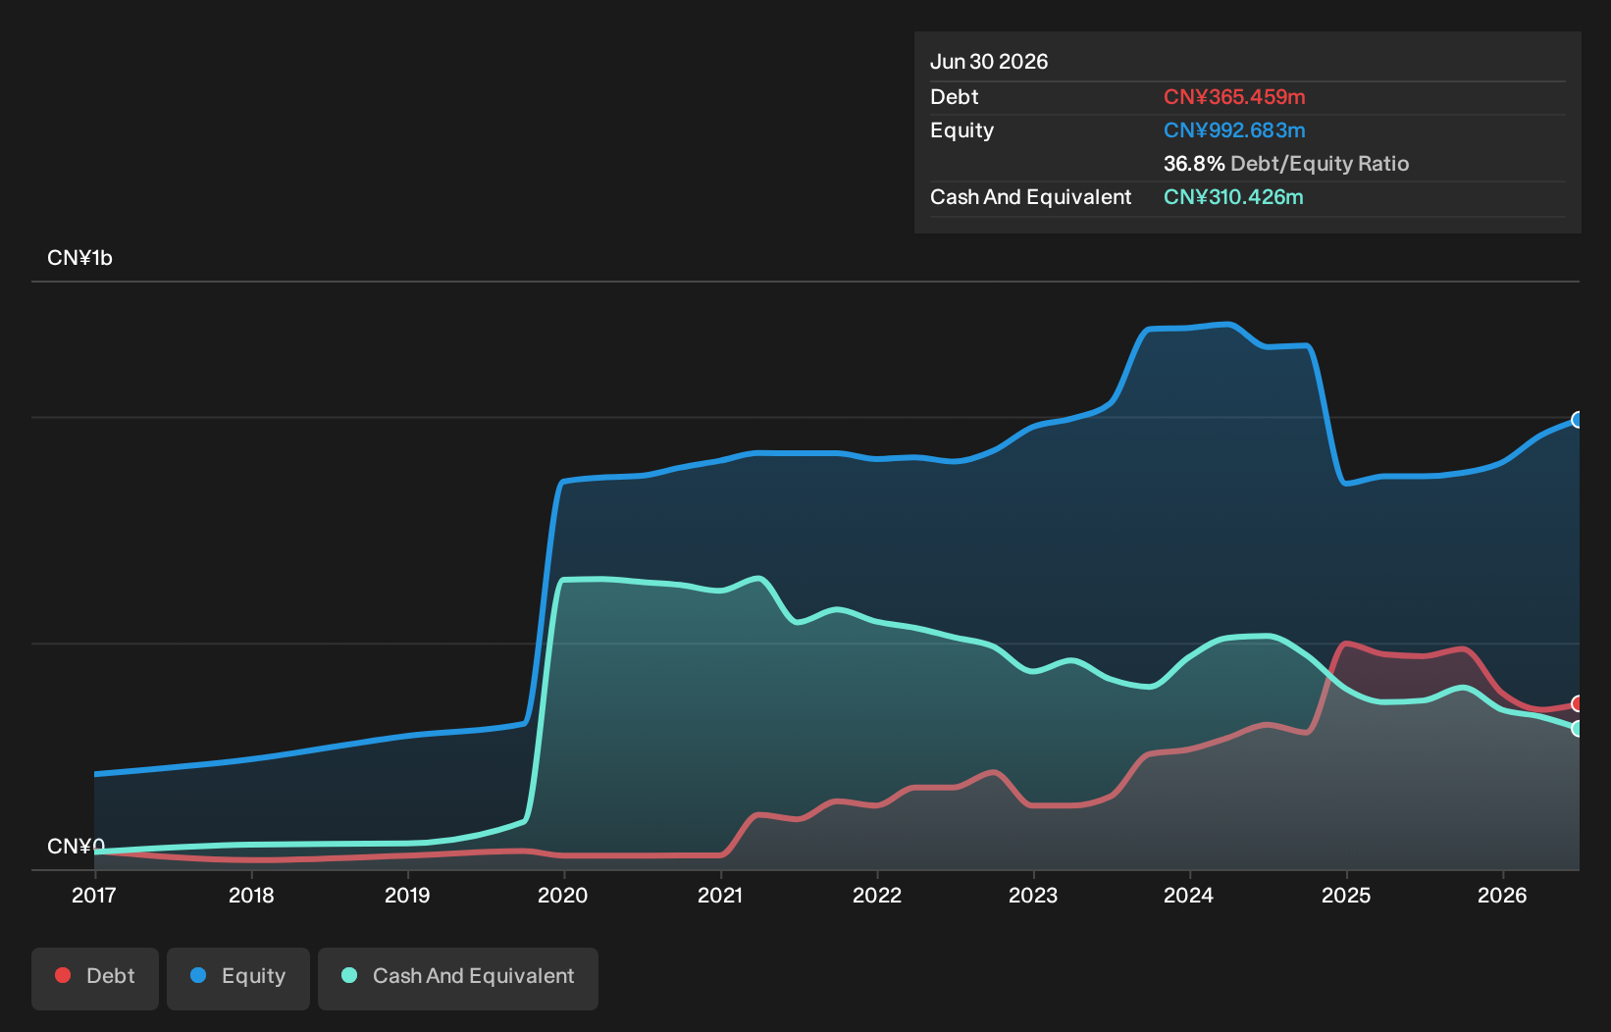Click the 2023 x-axis label
Screen dimensions: 1611x1032
tap(1033, 895)
